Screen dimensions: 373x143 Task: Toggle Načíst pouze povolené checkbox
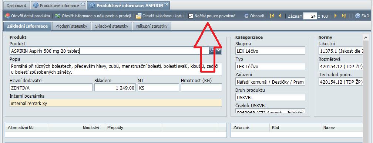point(191,16)
